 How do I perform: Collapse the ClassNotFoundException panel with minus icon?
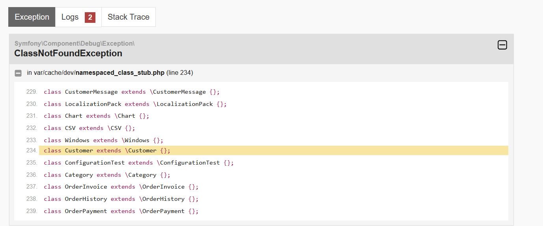pyautogui.click(x=502, y=45)
